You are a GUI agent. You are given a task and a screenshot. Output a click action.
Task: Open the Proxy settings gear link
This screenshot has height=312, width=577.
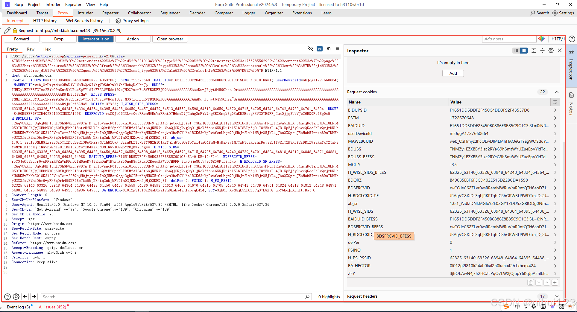132,21
